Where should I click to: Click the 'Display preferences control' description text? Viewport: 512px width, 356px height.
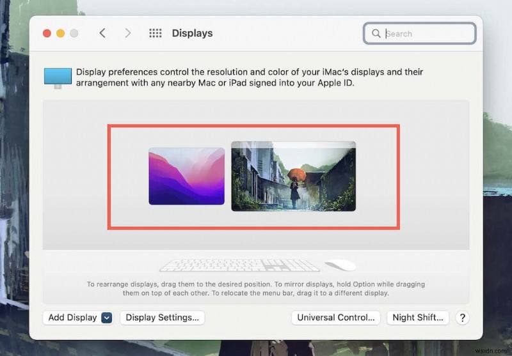(x=250, y=77)
